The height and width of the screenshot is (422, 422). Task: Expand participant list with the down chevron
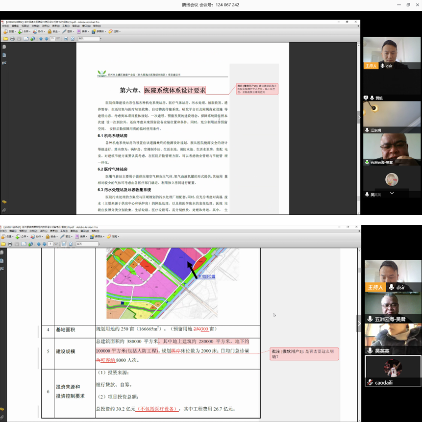pos(392,194)
